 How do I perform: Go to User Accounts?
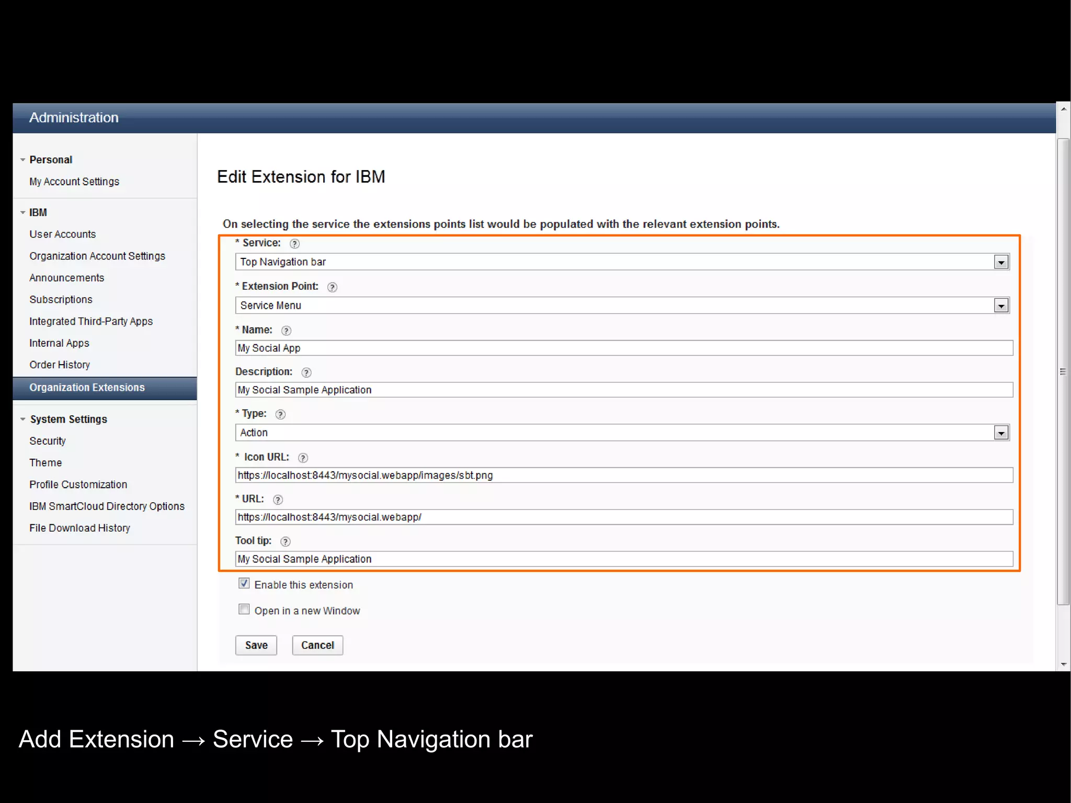(63, 234)
